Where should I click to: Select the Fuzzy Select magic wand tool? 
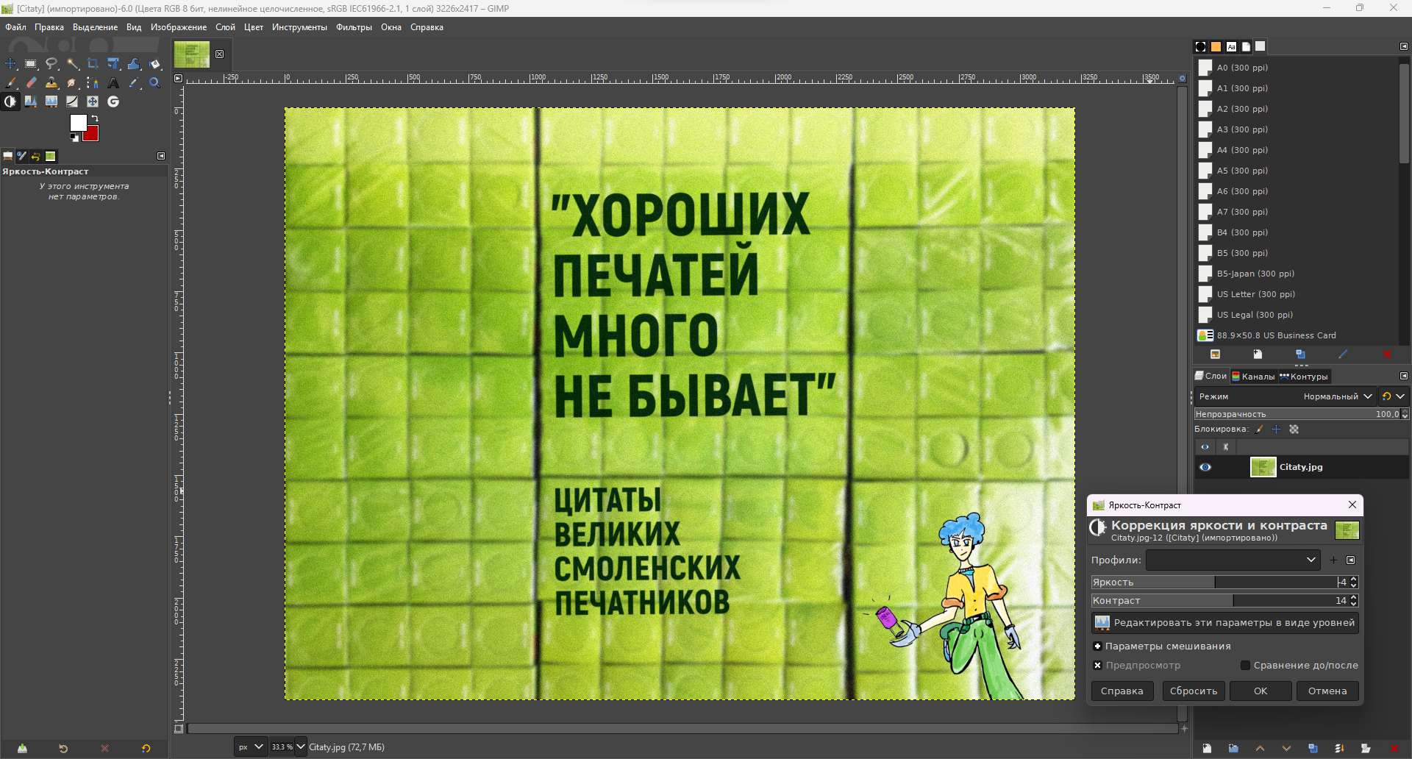(72, 64)
